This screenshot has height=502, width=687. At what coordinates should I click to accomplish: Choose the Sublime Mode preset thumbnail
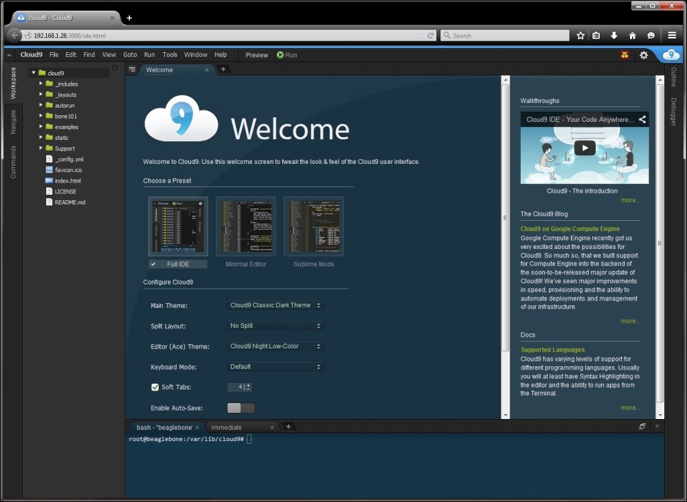[x=313, y=227]
